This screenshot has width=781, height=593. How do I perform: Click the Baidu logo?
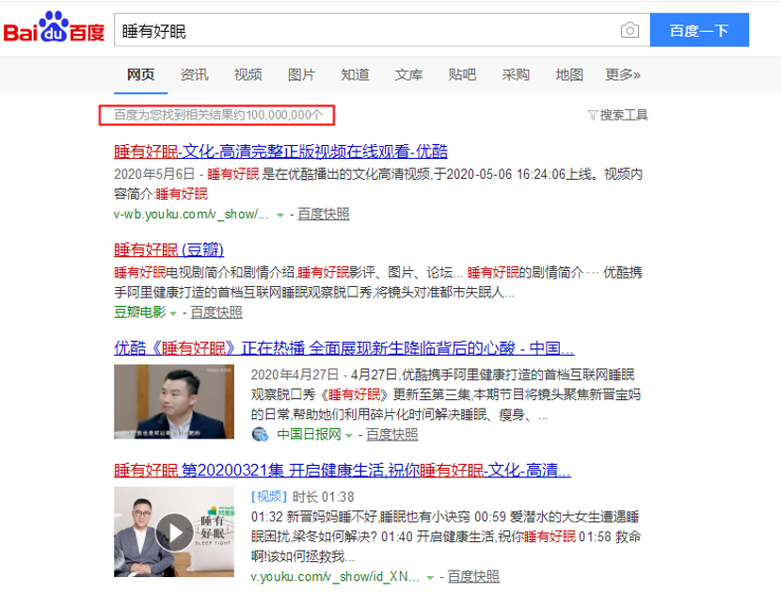pyautogui.click(x=54, y=28)
